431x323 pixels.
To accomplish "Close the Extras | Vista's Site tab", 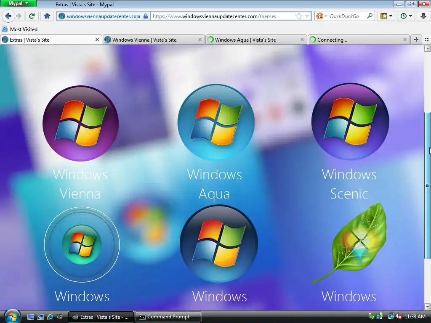I will point(97,40).
